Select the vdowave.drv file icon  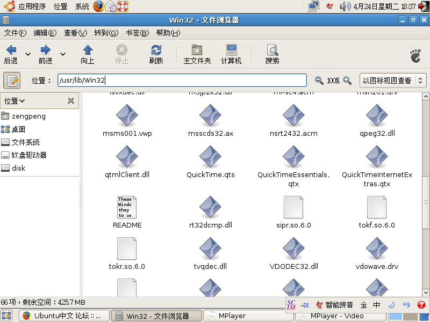coord(377,248)
